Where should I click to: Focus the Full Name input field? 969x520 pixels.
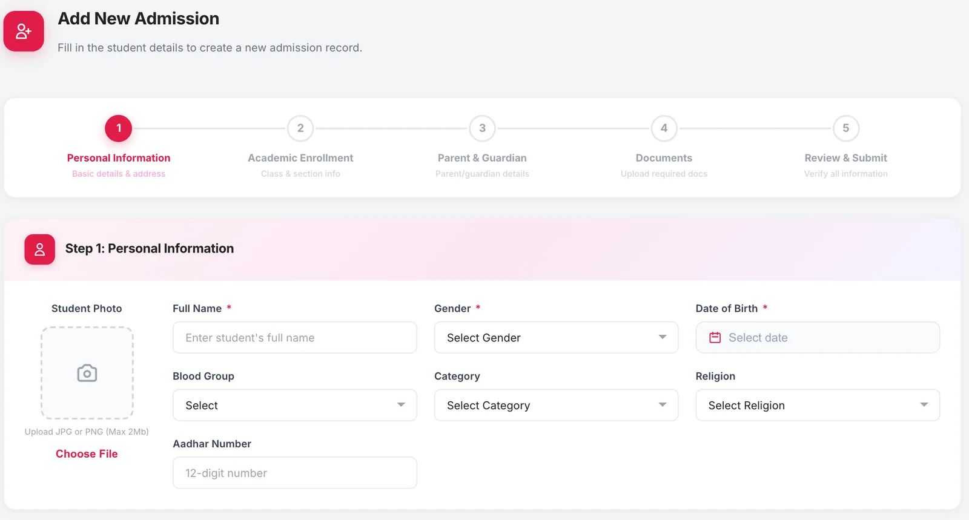coord(295,338)
